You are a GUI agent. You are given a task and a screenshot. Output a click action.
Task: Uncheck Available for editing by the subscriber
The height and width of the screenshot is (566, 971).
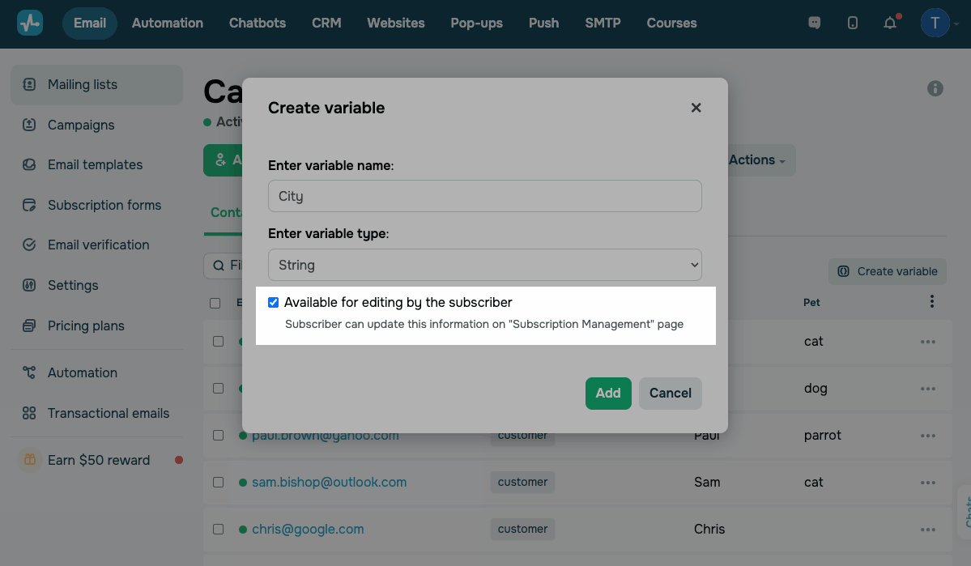(x=274, y=303)
